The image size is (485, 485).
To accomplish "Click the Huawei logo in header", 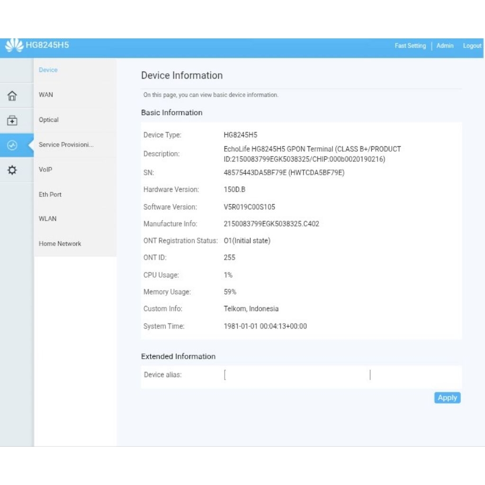I will click(14, 46).
